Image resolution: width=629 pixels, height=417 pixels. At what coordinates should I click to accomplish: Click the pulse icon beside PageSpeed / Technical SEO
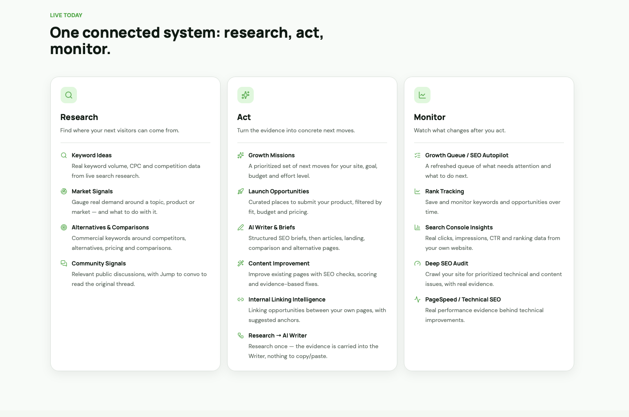417,299
